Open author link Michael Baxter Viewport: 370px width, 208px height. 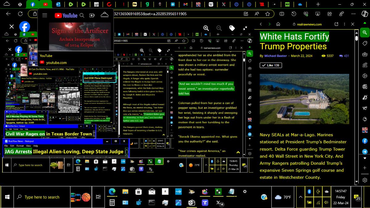[x=275, y=56]
